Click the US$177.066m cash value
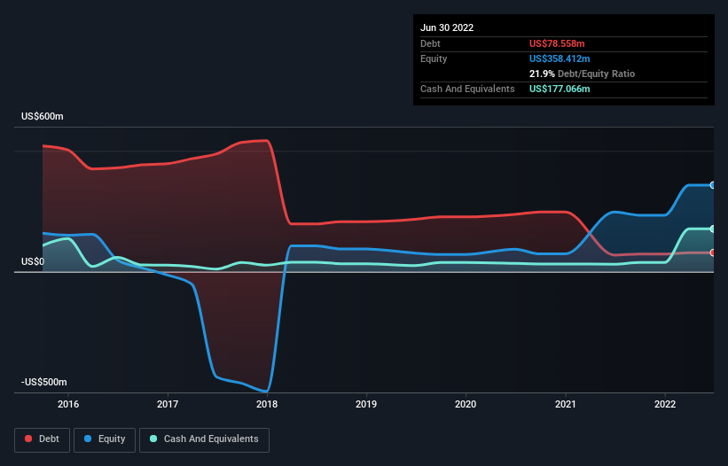 [560, 89]
